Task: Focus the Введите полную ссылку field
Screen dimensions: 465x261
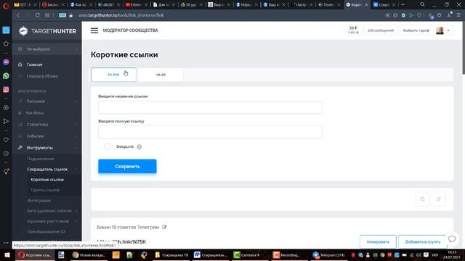Action: click(210, 132)
